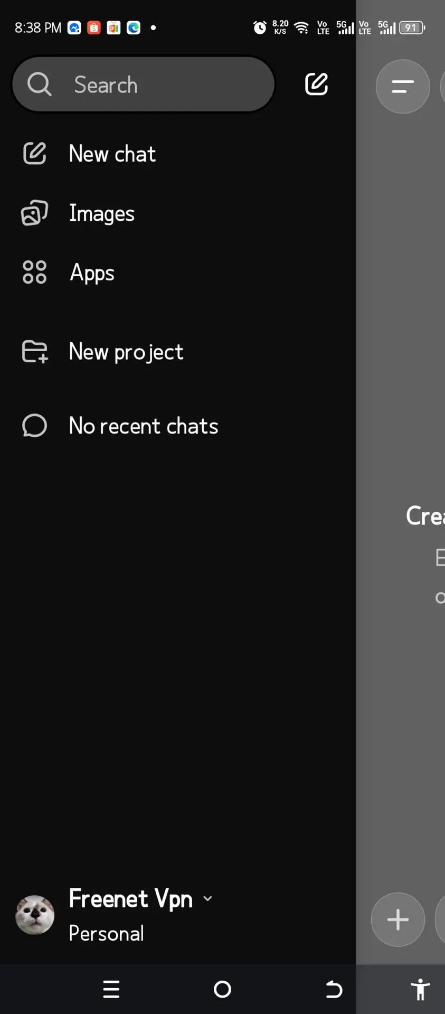
Task: Click the Apps four-circles icon
Action: click(34, 273)
